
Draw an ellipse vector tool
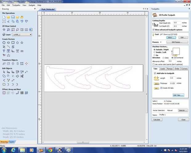click(8, 43)
